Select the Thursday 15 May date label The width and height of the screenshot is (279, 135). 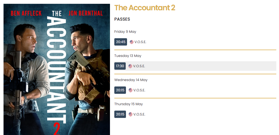128,104
